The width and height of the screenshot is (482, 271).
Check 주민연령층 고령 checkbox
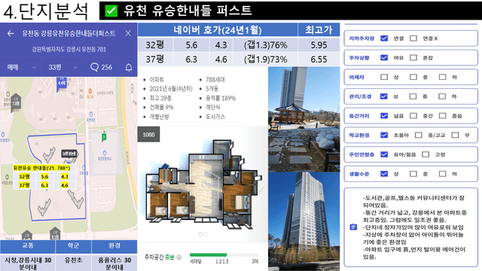[426, 154]
